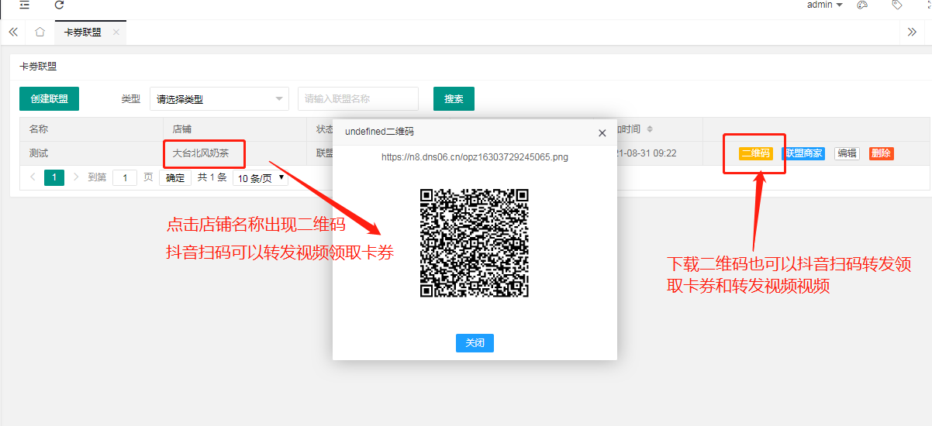Click the 确定 pagination button
Viewport: 932px width, 426px height.
click(x=176, y=177)
